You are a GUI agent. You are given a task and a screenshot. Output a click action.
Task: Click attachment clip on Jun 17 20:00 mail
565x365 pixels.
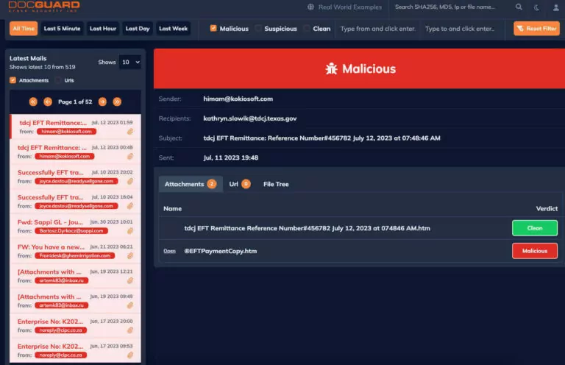coord(130,330)
